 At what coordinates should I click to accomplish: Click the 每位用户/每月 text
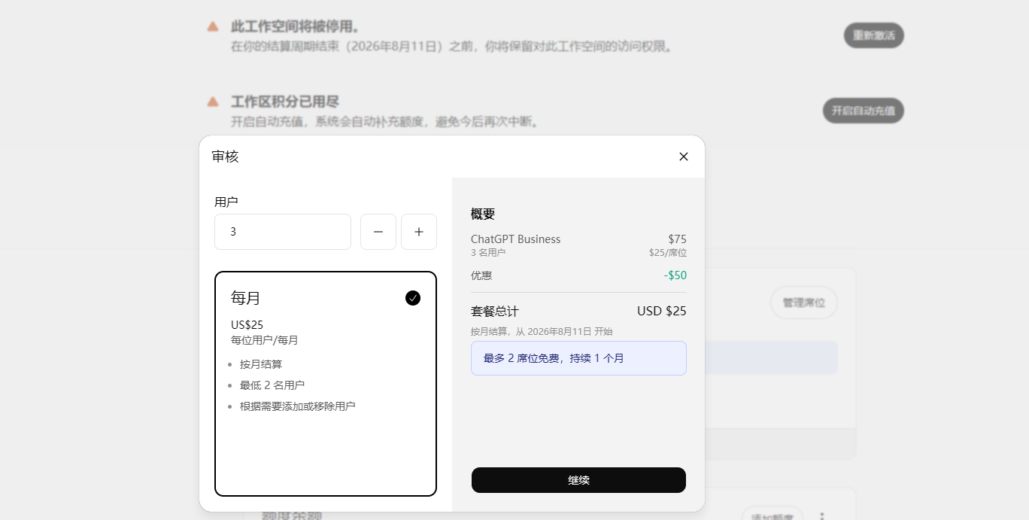point(265,340)
